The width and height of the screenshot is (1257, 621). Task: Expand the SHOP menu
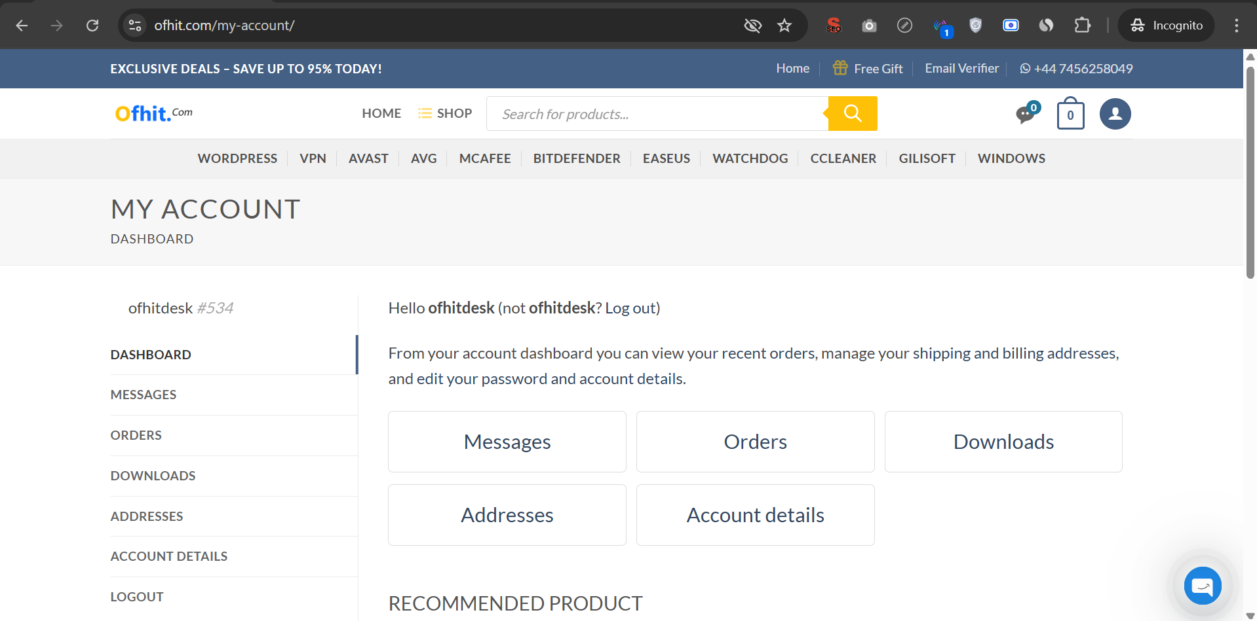[446, 113]
